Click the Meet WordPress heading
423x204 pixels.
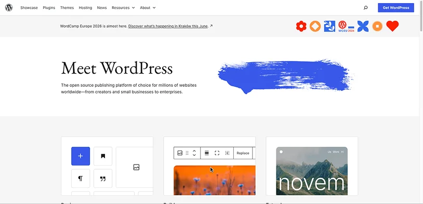click(117, 68)
